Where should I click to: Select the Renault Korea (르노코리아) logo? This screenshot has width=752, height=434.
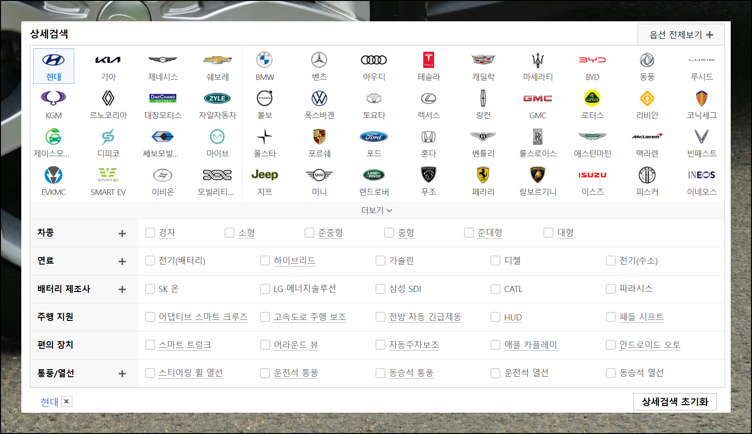108,98
